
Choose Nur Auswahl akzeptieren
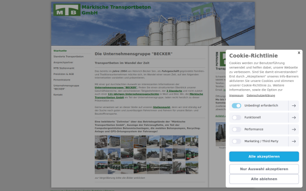pos(264,169)
